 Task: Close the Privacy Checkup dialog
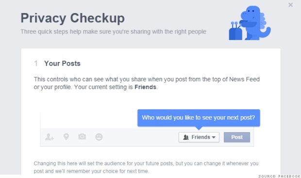click(291, 5)
